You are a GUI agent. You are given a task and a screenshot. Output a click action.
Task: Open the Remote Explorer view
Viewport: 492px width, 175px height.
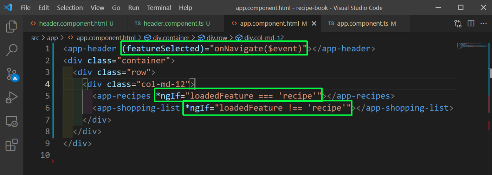[12, 122]
